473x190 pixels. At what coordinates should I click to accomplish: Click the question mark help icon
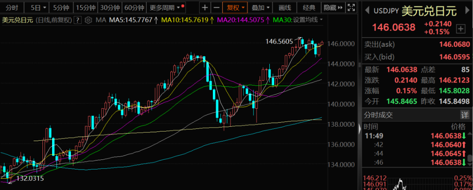(77, 20)
